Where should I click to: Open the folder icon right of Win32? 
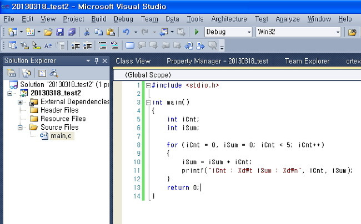point(352,32)
